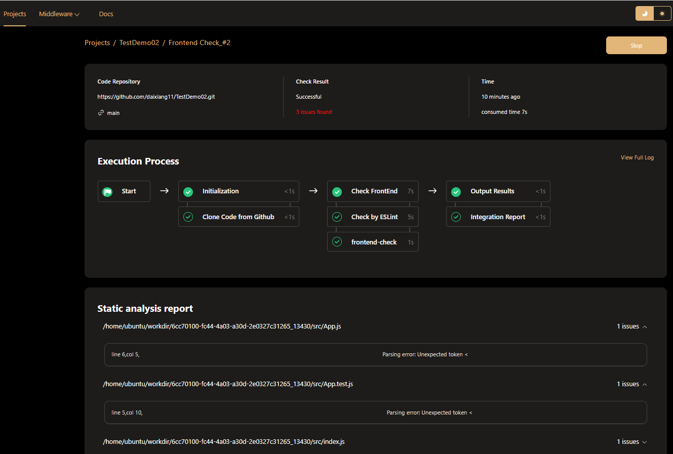Click Clone Code from Github check icon

coord(188,217)
